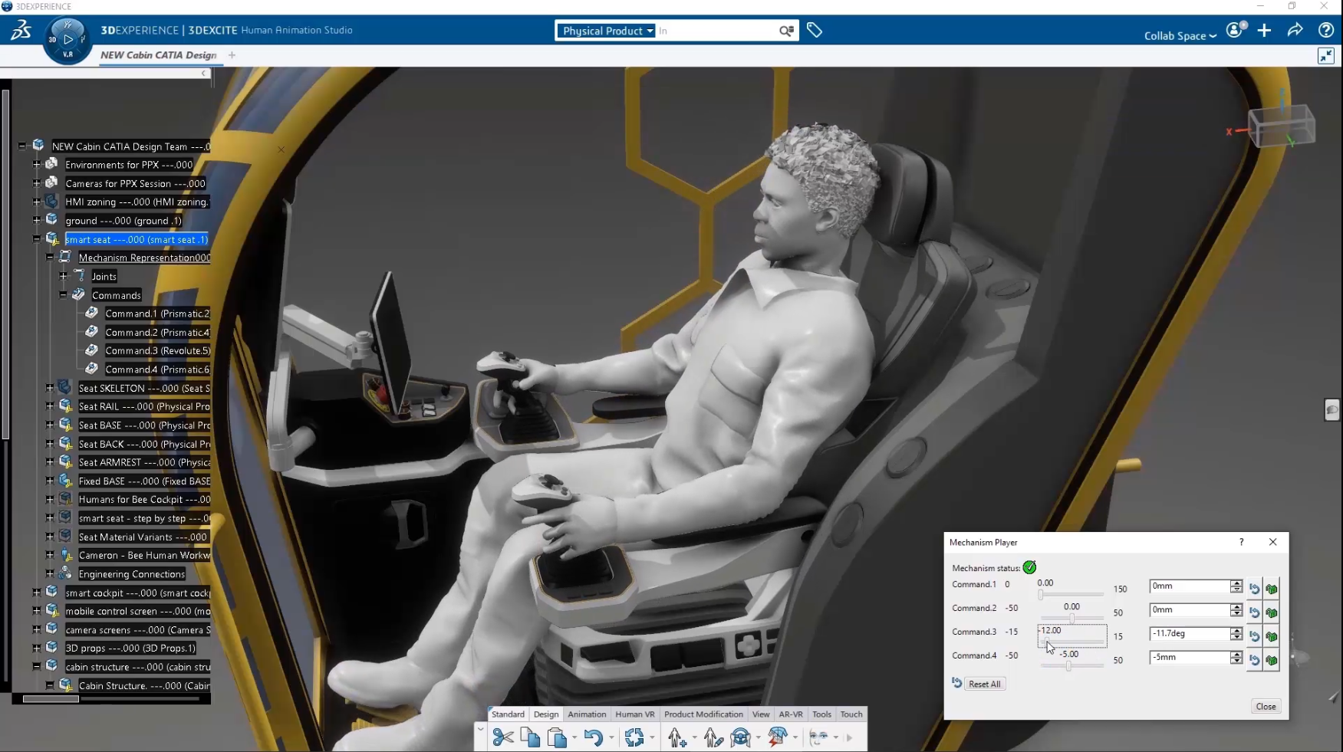This screenshot has height=752, width=1343.
Task: Click the Share arrow icon in header
Action: [1295, 31]
